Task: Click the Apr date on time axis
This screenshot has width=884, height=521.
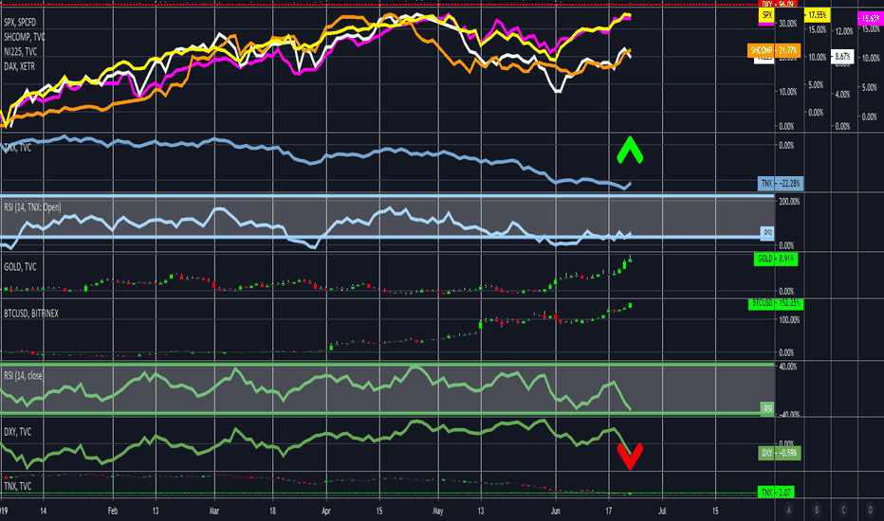Action: (x=326, y=512)
